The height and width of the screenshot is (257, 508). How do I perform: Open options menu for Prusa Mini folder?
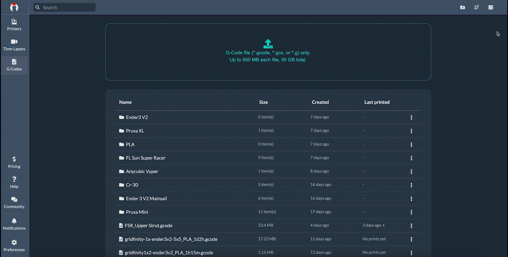[x=411, y=212]
